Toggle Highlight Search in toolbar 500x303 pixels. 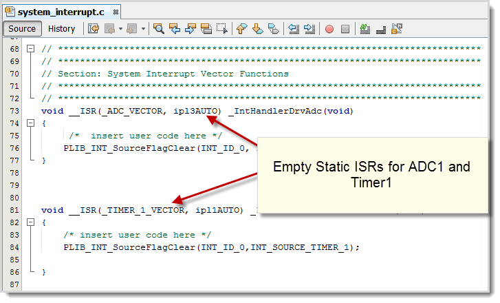206,29
